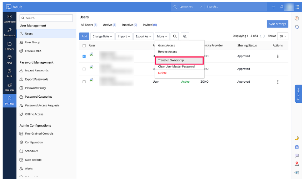
Task: Open the Shows 50 page size dropdown
Action: 282,36
